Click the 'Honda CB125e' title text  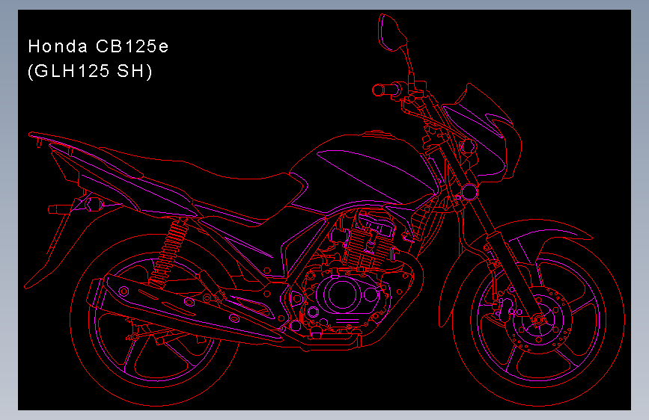[x=98, y=46]
